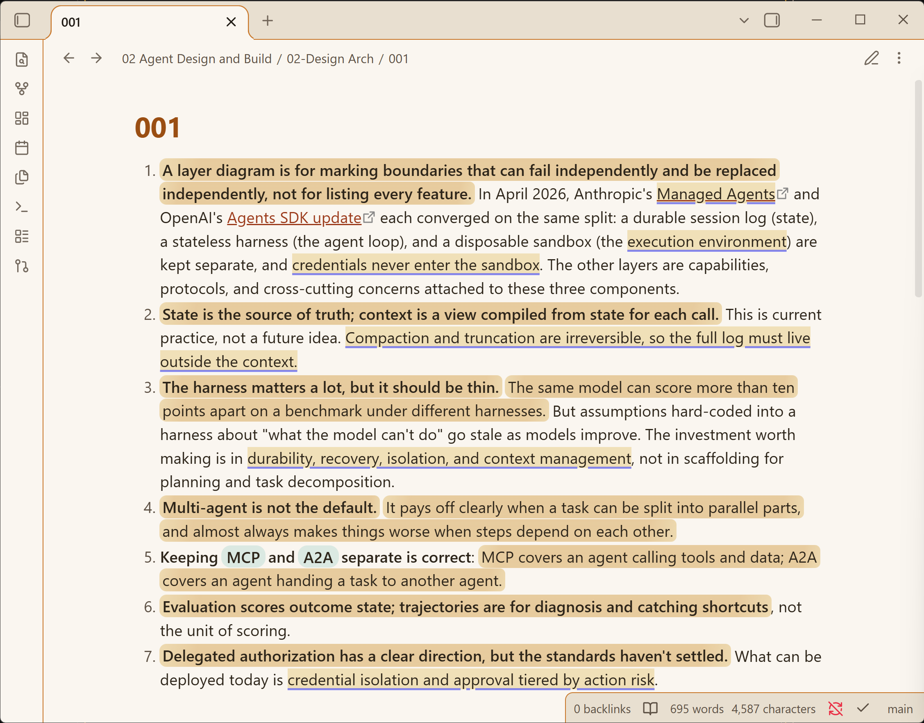The image size is (924, 723).
Task: Maximize the window
Action: tap(860, 20)
